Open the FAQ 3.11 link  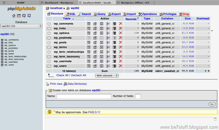pyautogui.click(x=94, y=112)
